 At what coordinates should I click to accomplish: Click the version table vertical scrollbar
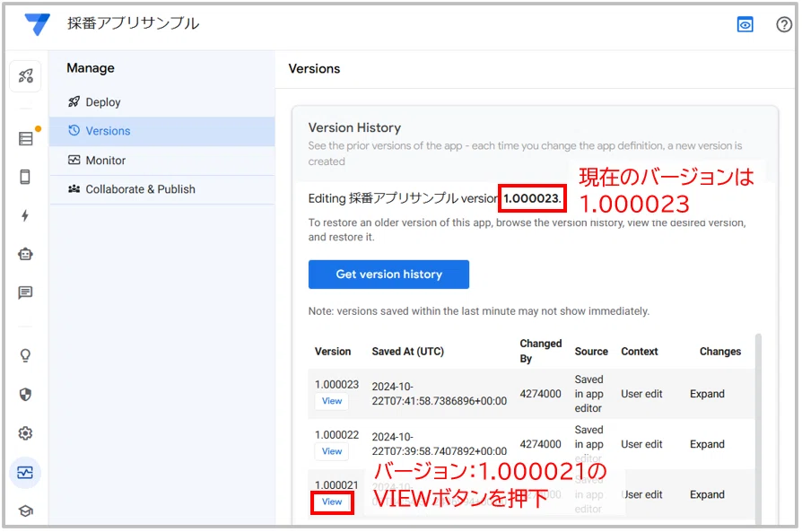758,429
